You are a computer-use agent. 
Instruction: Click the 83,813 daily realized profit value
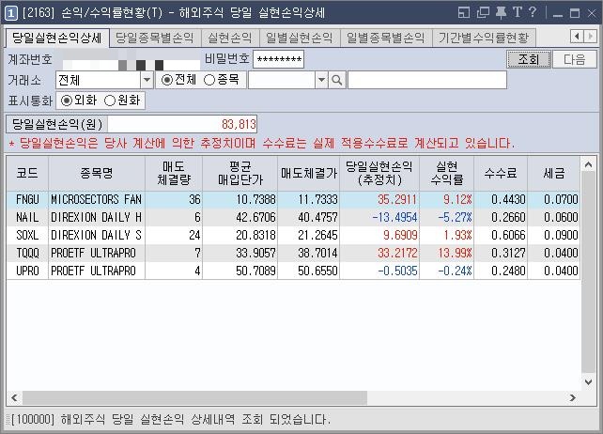(x=239, y=124)
